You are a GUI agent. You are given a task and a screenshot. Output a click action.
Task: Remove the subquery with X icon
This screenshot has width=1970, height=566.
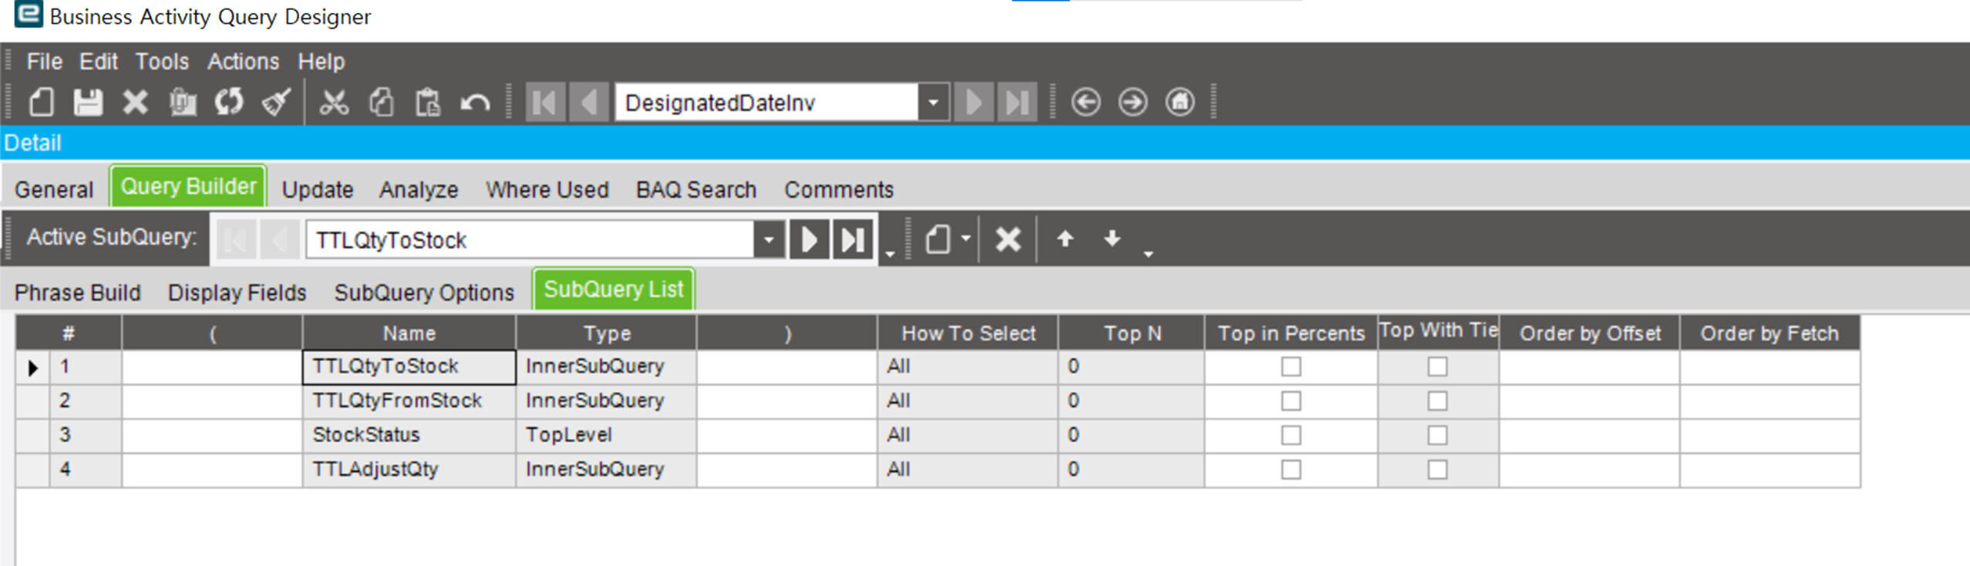click(1008, 239)
